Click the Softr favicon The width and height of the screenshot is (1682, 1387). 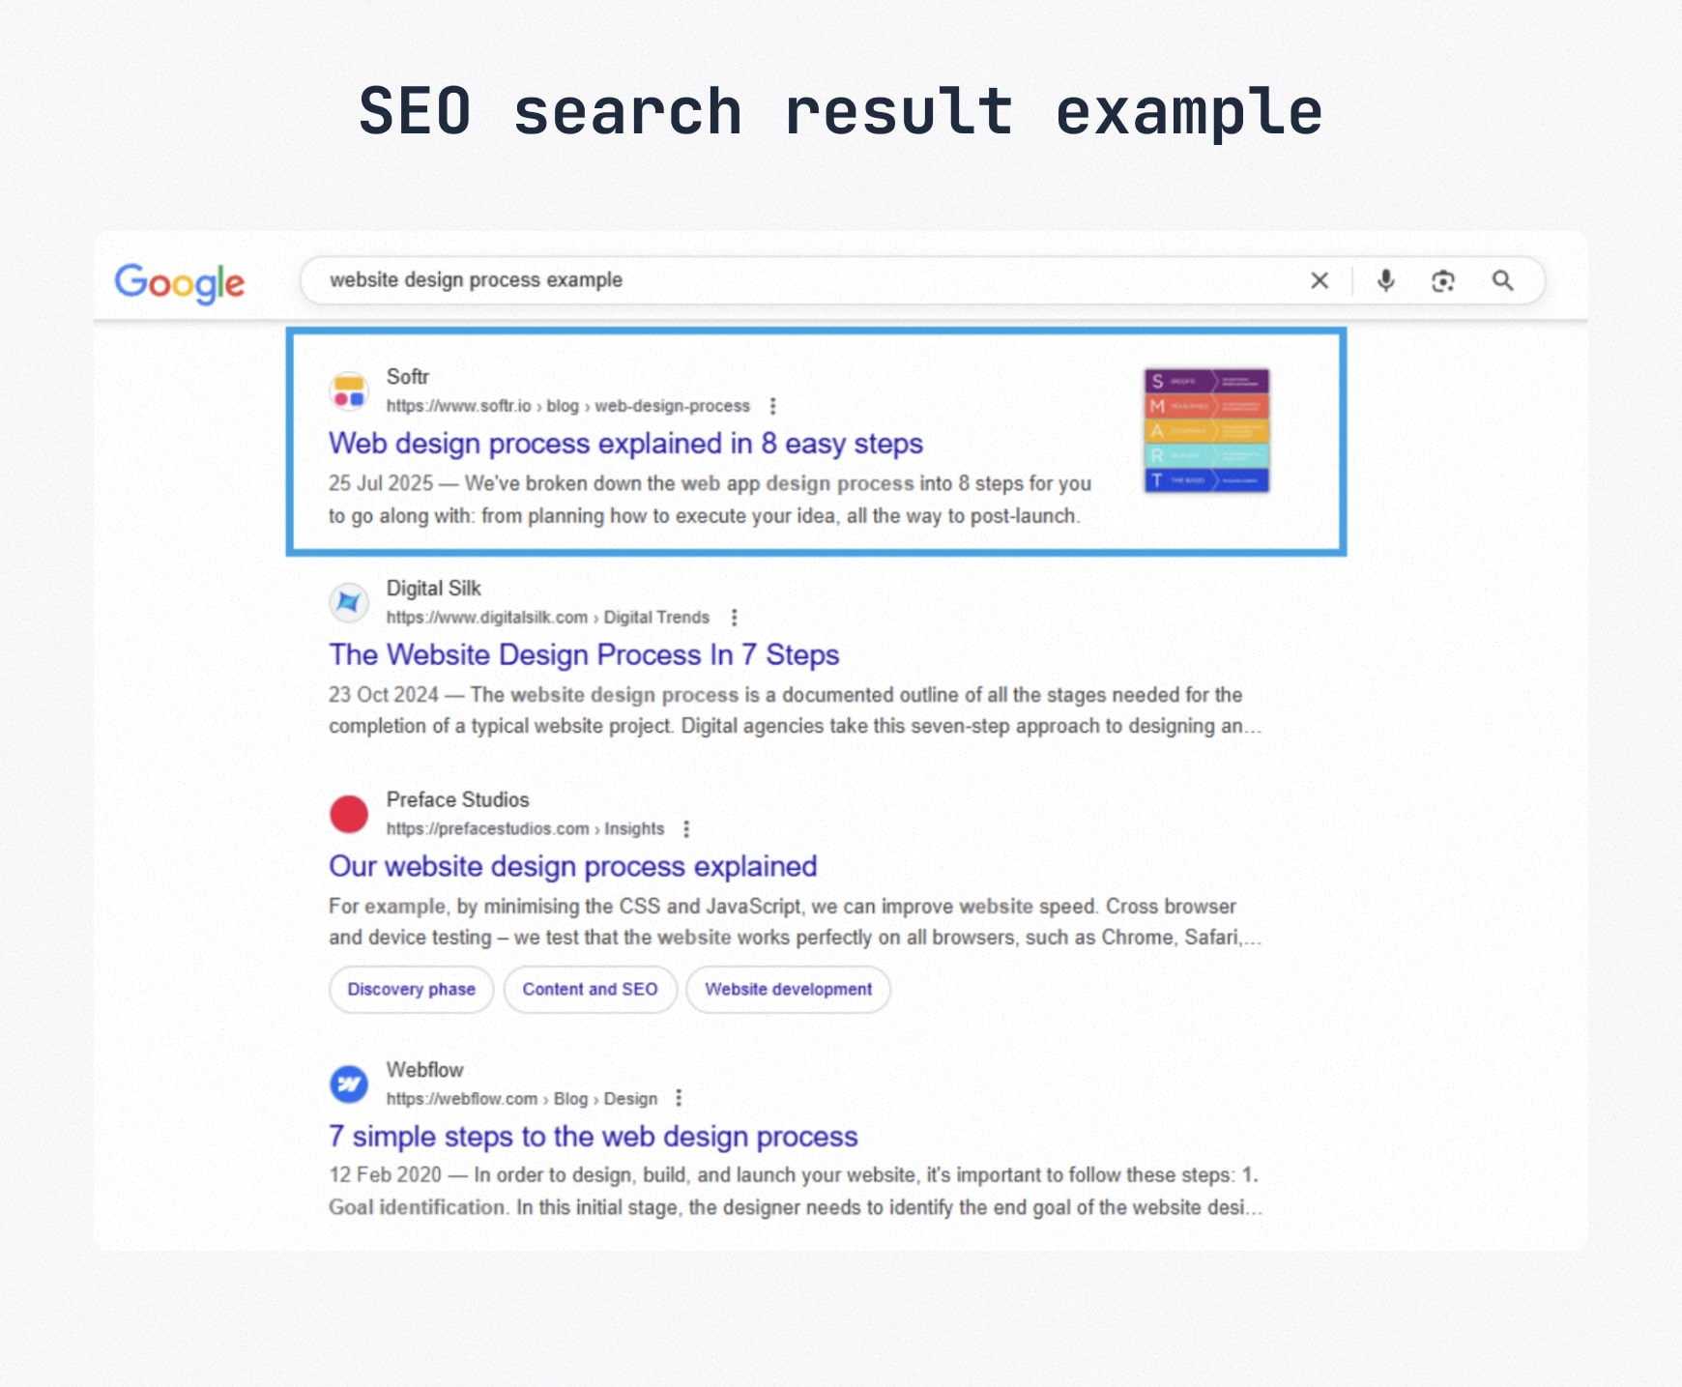coord(349,391)
